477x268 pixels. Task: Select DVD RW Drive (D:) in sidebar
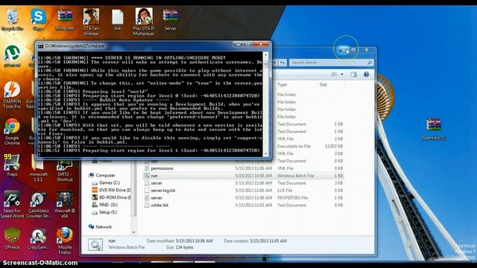(x=112, y=190)
